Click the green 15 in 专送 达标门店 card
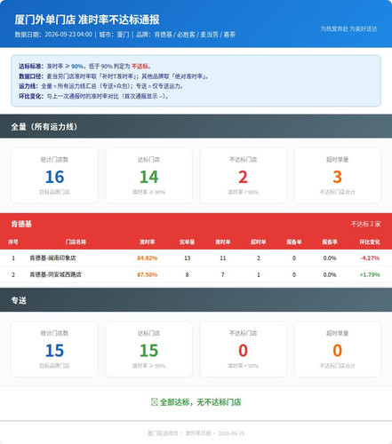Viewport: 392px width, 444px height. [x=148, y=351]
